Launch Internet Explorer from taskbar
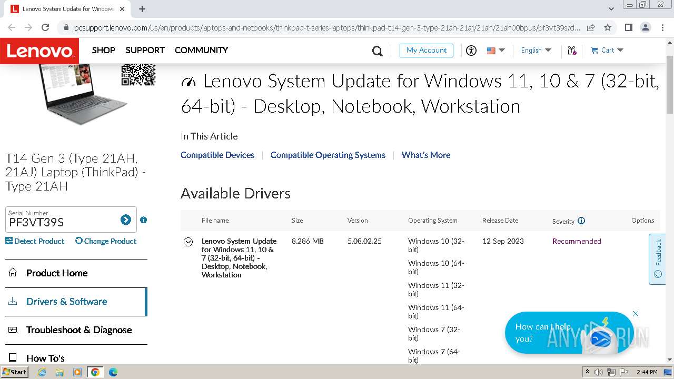 42,372
